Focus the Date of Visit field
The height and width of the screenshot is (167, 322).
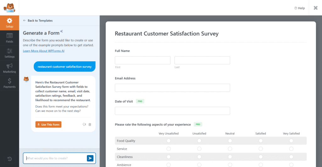[172, 111]
